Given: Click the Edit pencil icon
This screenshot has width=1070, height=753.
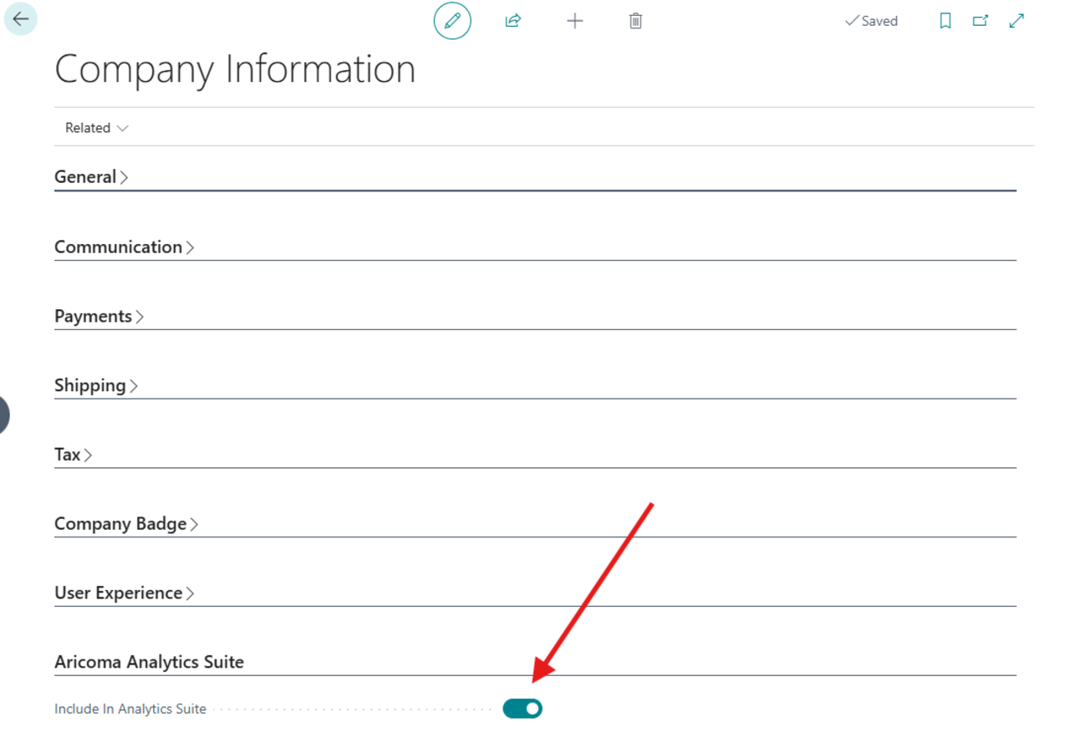Looking at the screenshot, I should tap(451, 21).
